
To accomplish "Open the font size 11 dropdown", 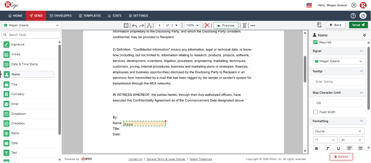I will pos(325,140).
